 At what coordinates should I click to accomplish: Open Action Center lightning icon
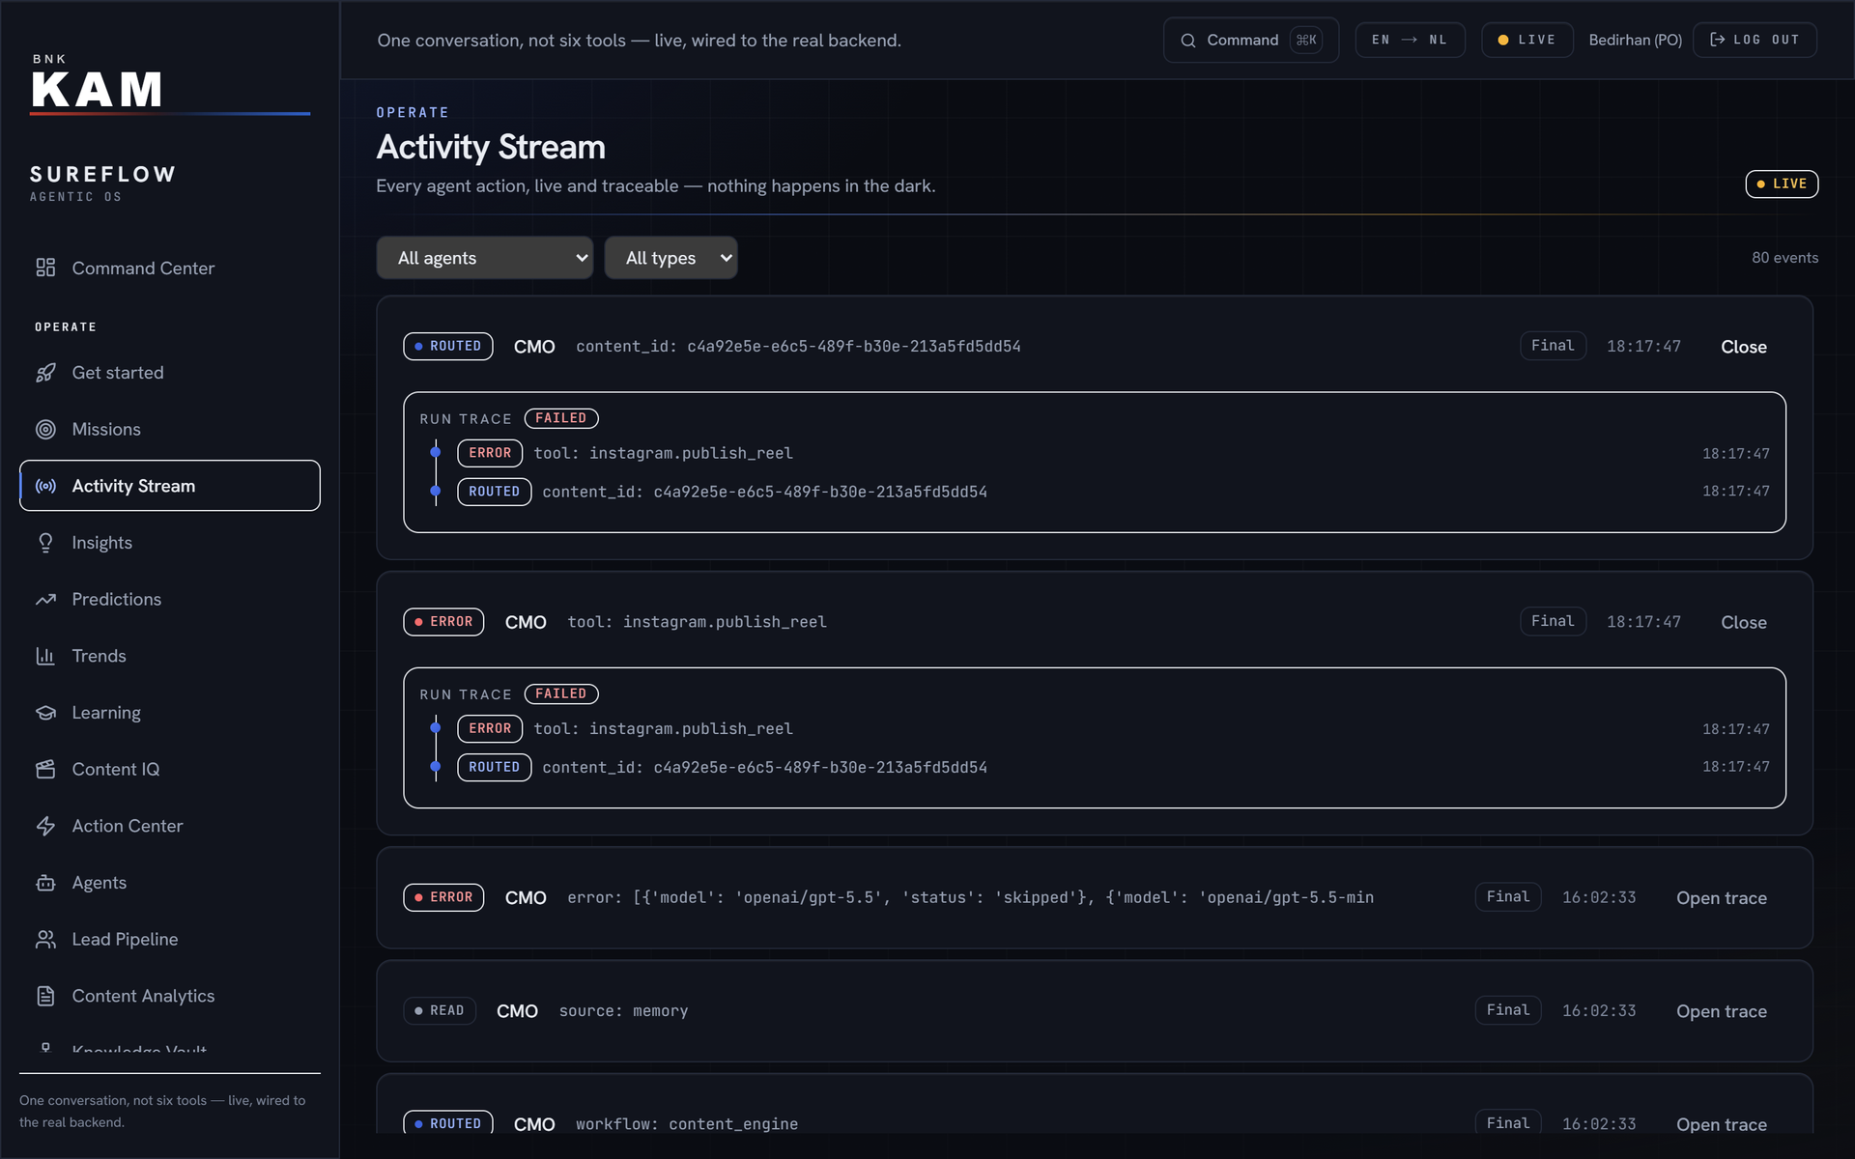(45, 826)
